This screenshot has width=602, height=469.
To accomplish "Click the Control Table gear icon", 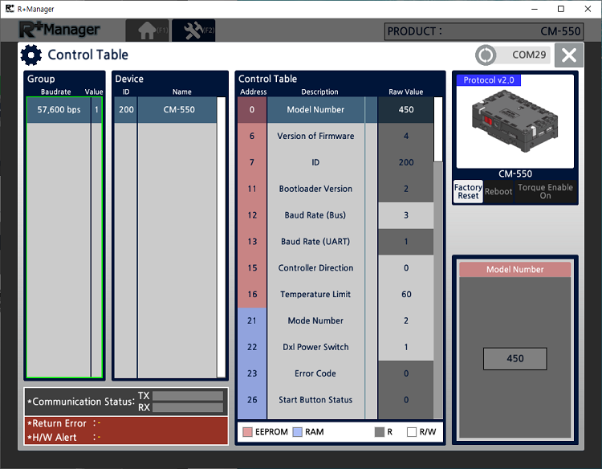I will 31,55.
